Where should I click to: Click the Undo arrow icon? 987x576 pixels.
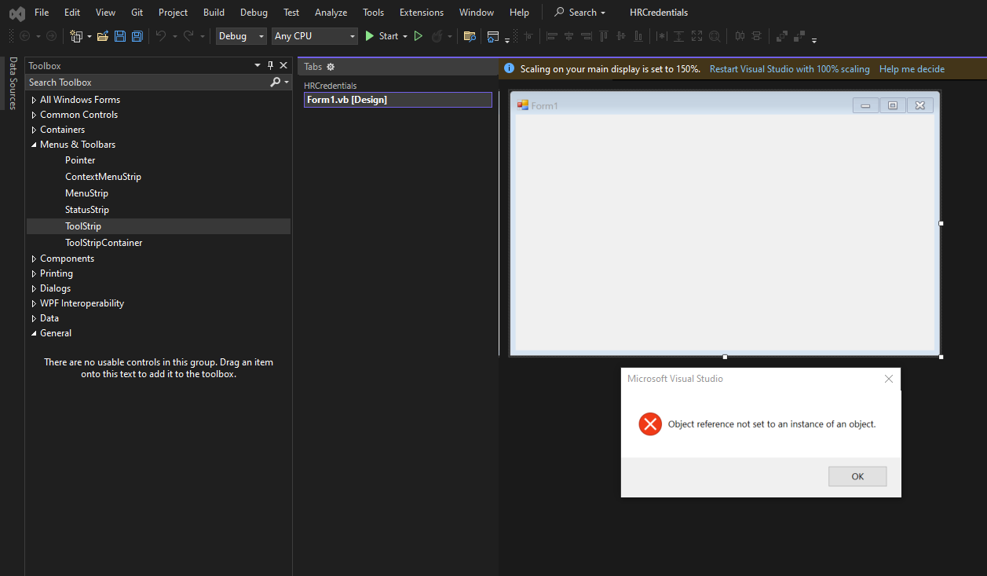point(160,36)
